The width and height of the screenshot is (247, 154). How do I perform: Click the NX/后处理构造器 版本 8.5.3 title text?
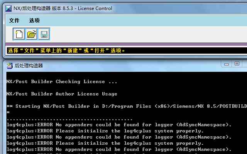(63, 8)
